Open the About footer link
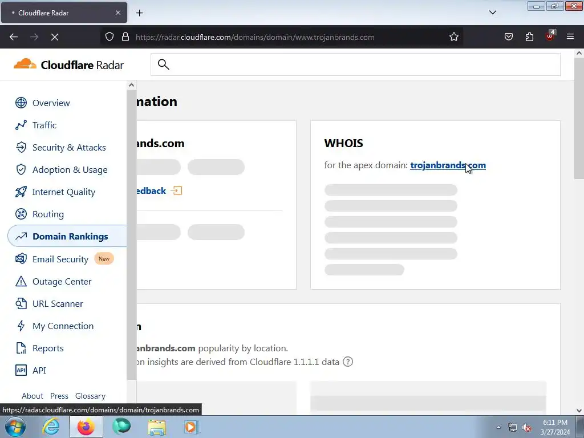The height and width of the screenshot is (438, 584). (x=33, y=396)
